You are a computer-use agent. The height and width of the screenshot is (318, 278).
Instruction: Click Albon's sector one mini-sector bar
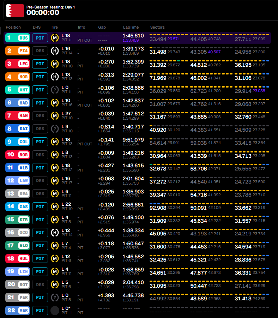pyautogui.click(x=169, y=164)
